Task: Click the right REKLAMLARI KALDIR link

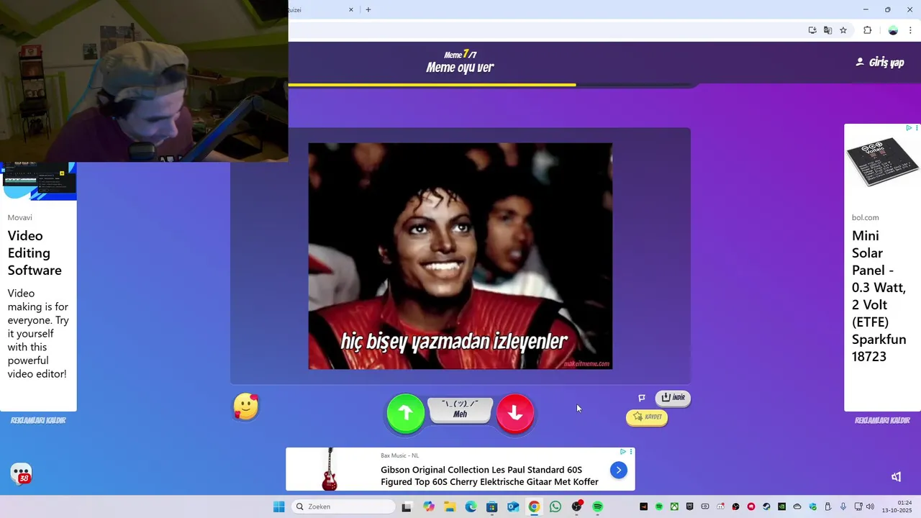Action: coord(882,420)
